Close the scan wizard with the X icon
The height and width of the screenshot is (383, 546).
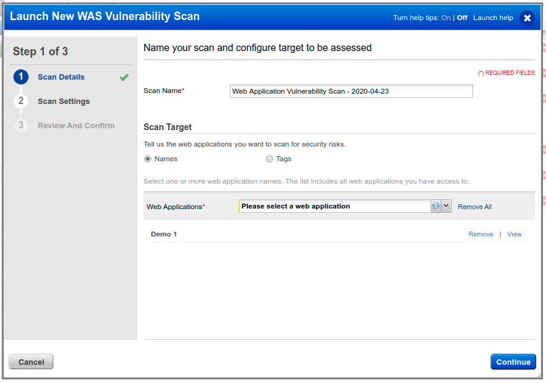click(527, 18)
